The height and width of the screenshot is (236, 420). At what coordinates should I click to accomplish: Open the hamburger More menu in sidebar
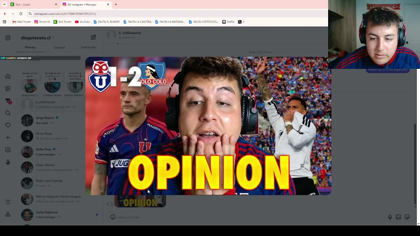(x=8, y=202)
